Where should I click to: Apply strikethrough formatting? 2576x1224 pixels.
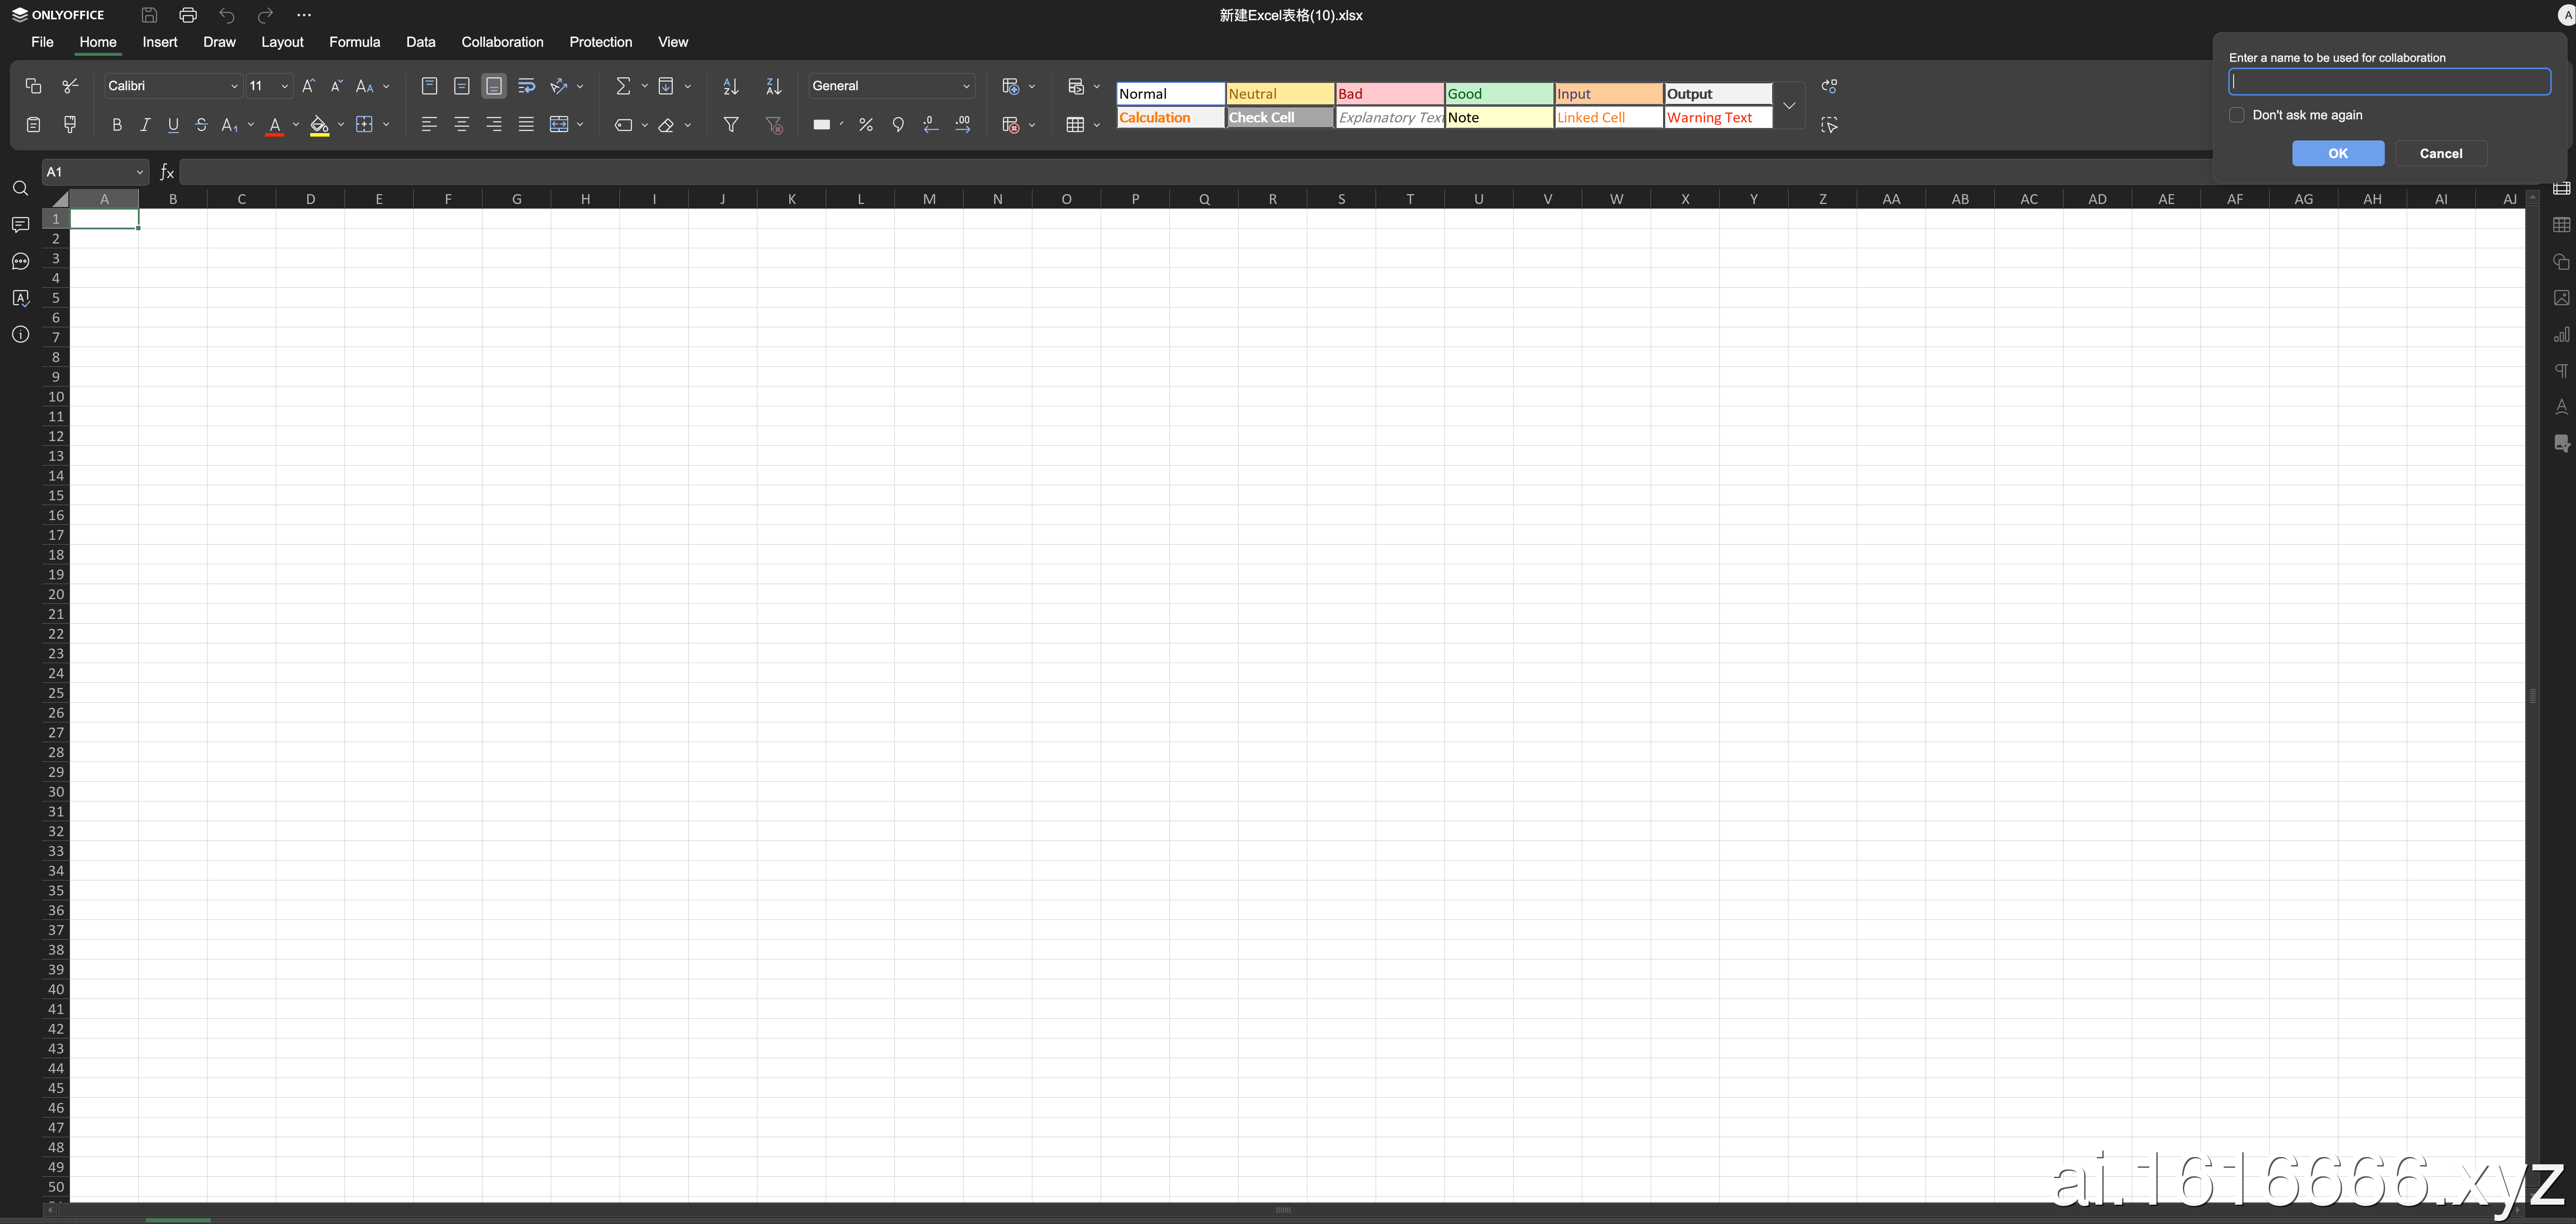click(202, 125)
